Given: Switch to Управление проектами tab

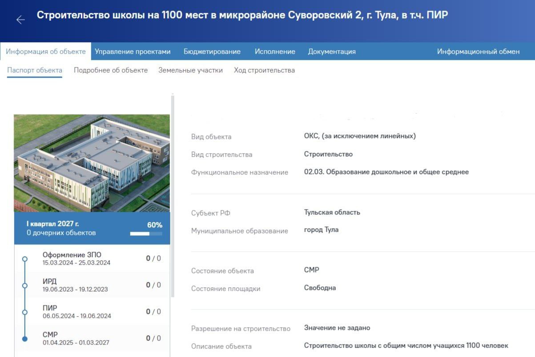Looking at the screenshot, I should coord(133,52).
